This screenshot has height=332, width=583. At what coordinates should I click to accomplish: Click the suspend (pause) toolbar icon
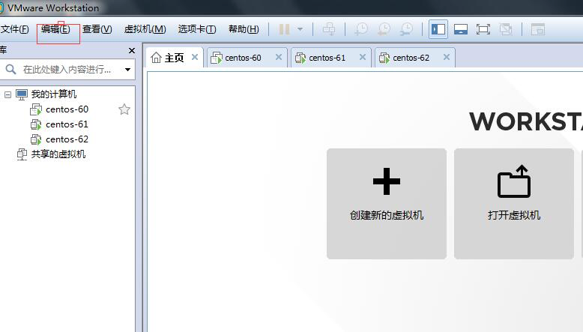tap(284, 29)
